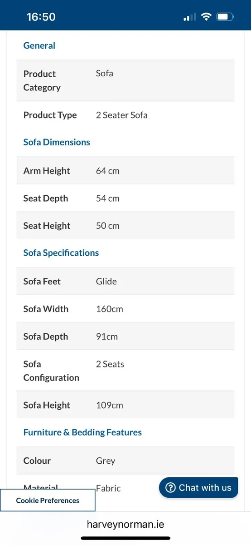This screenshot has height=545, width=251.
Task: Tap the Wi-Fi status icon
Action: pos(207,17)
